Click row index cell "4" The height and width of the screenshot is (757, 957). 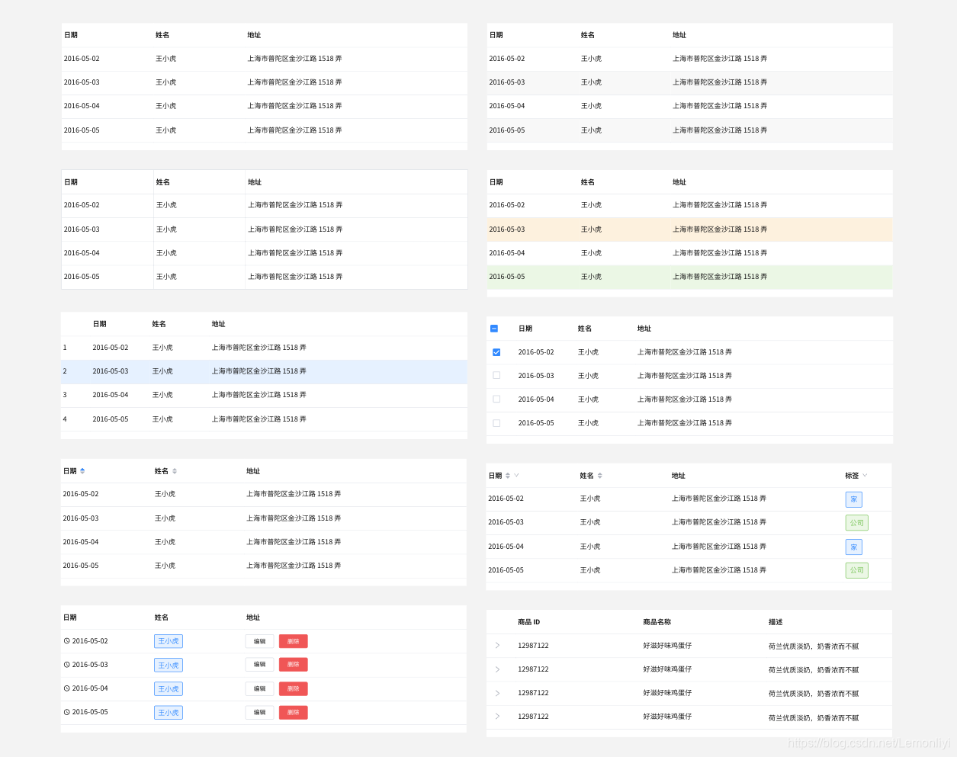pos(65,419)
